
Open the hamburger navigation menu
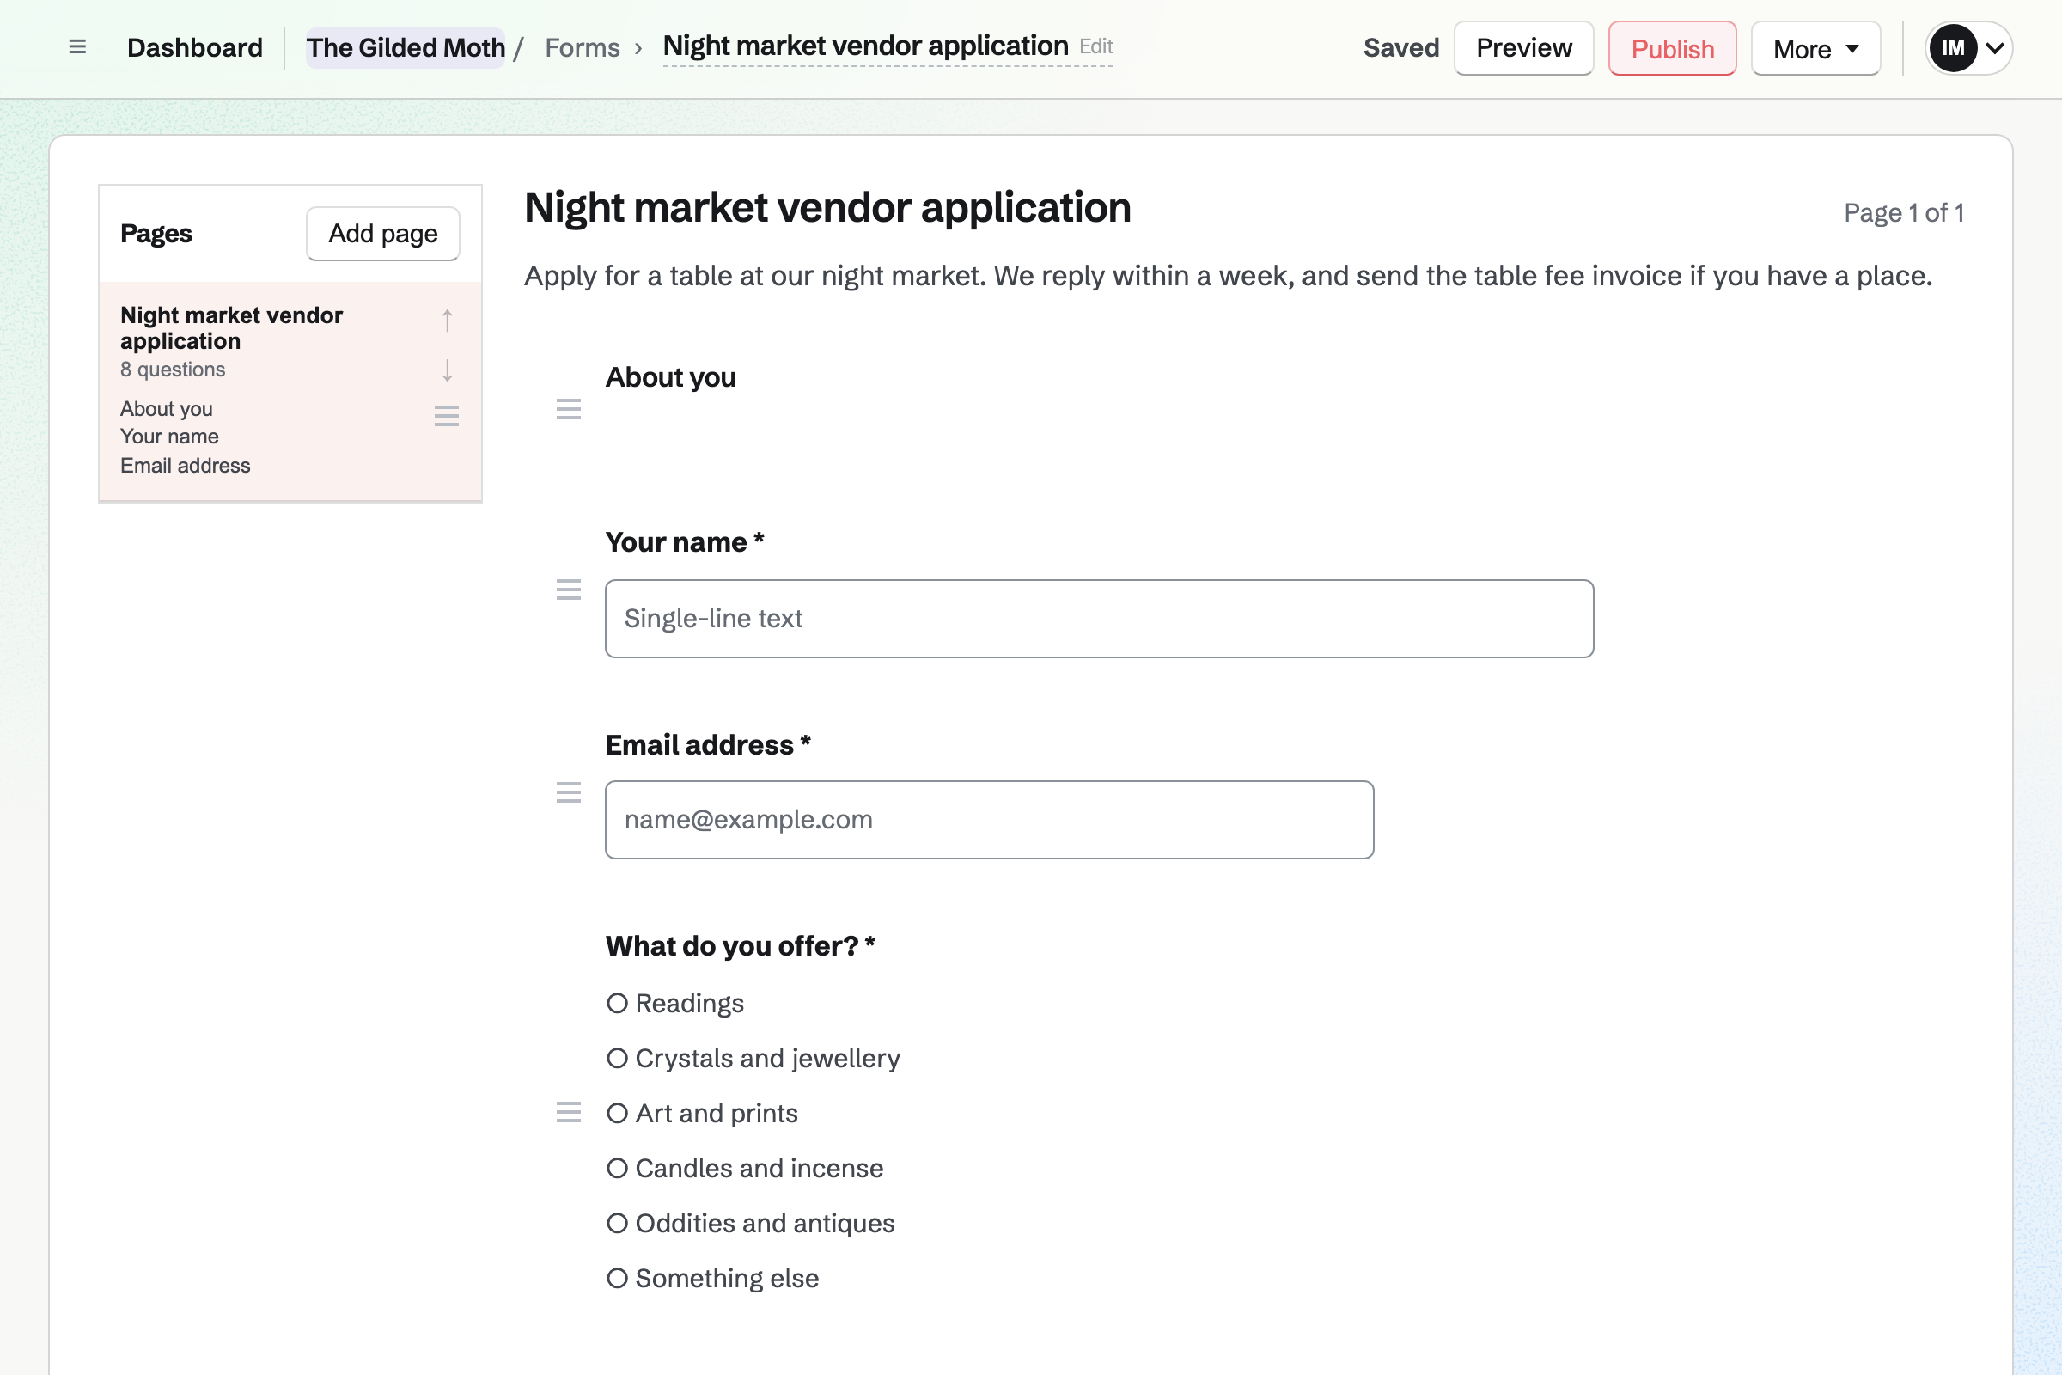[x=77, y=47]
